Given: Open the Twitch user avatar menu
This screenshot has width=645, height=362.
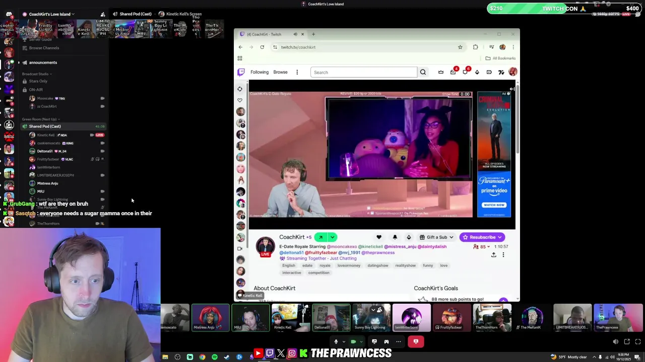Looking at the screenshot, I should coord(512,72).
